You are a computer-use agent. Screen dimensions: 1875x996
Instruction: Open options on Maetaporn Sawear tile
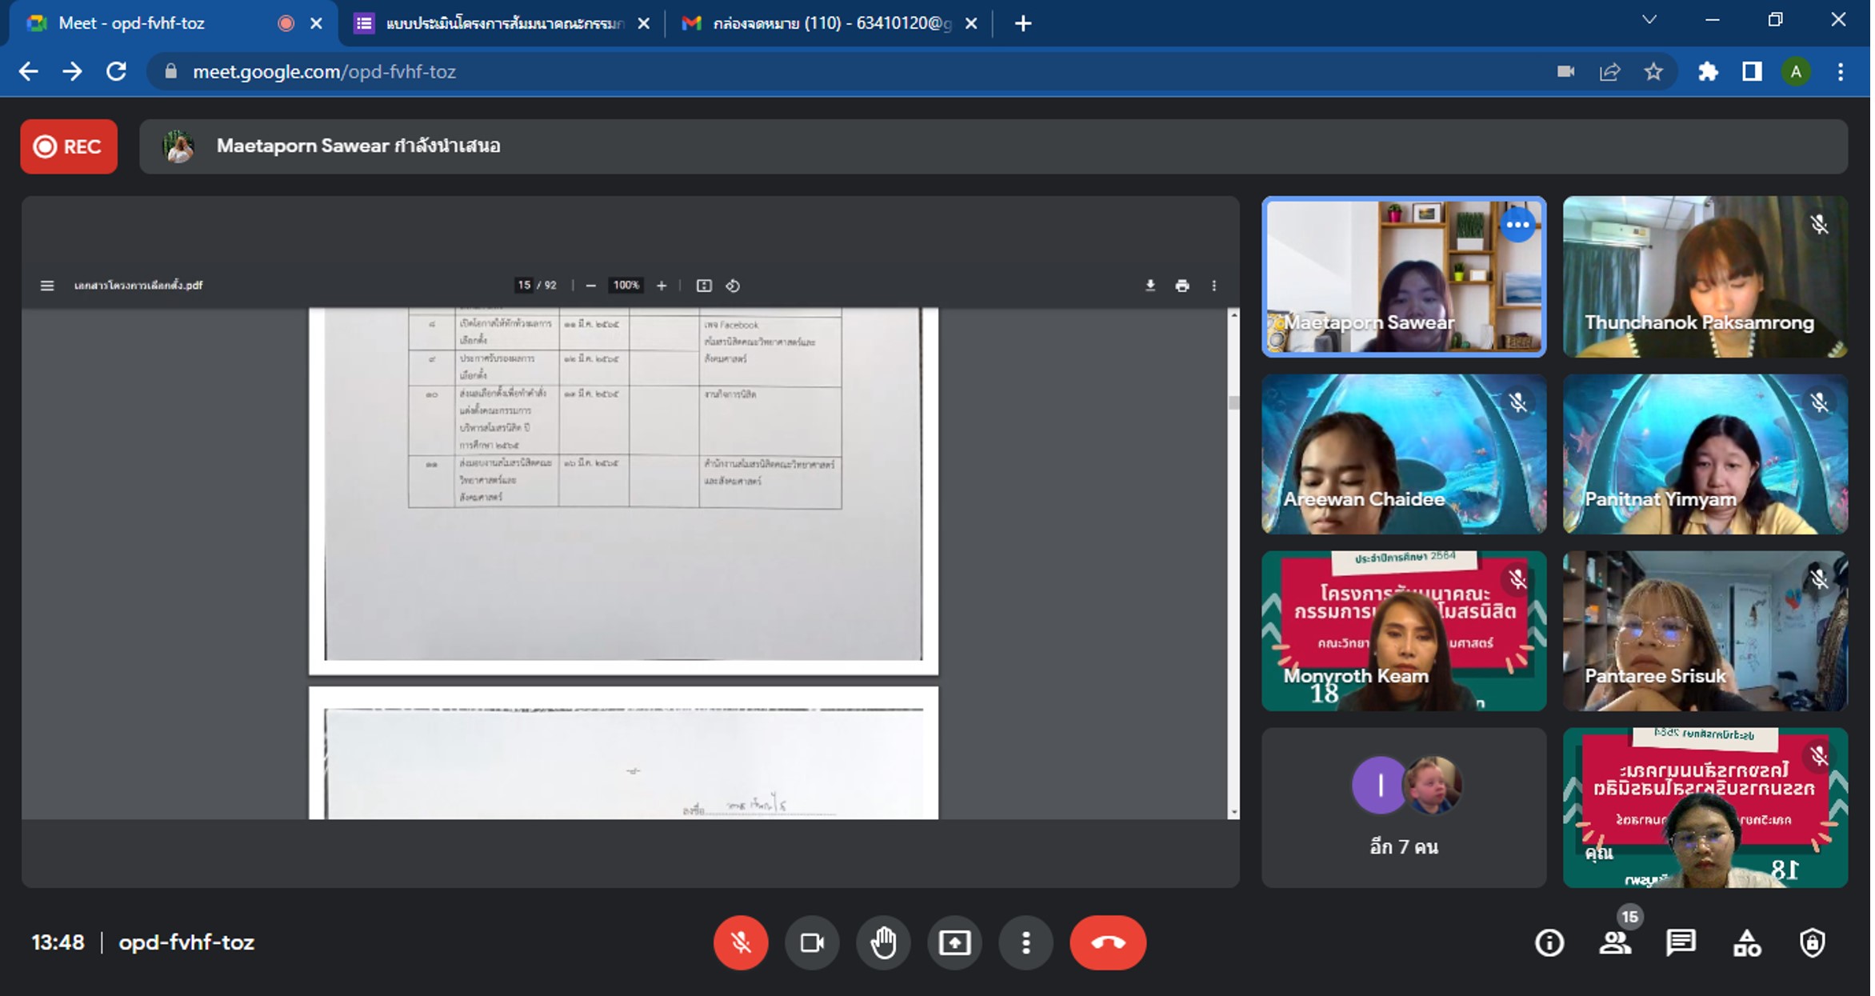(x=1517, y=226)
